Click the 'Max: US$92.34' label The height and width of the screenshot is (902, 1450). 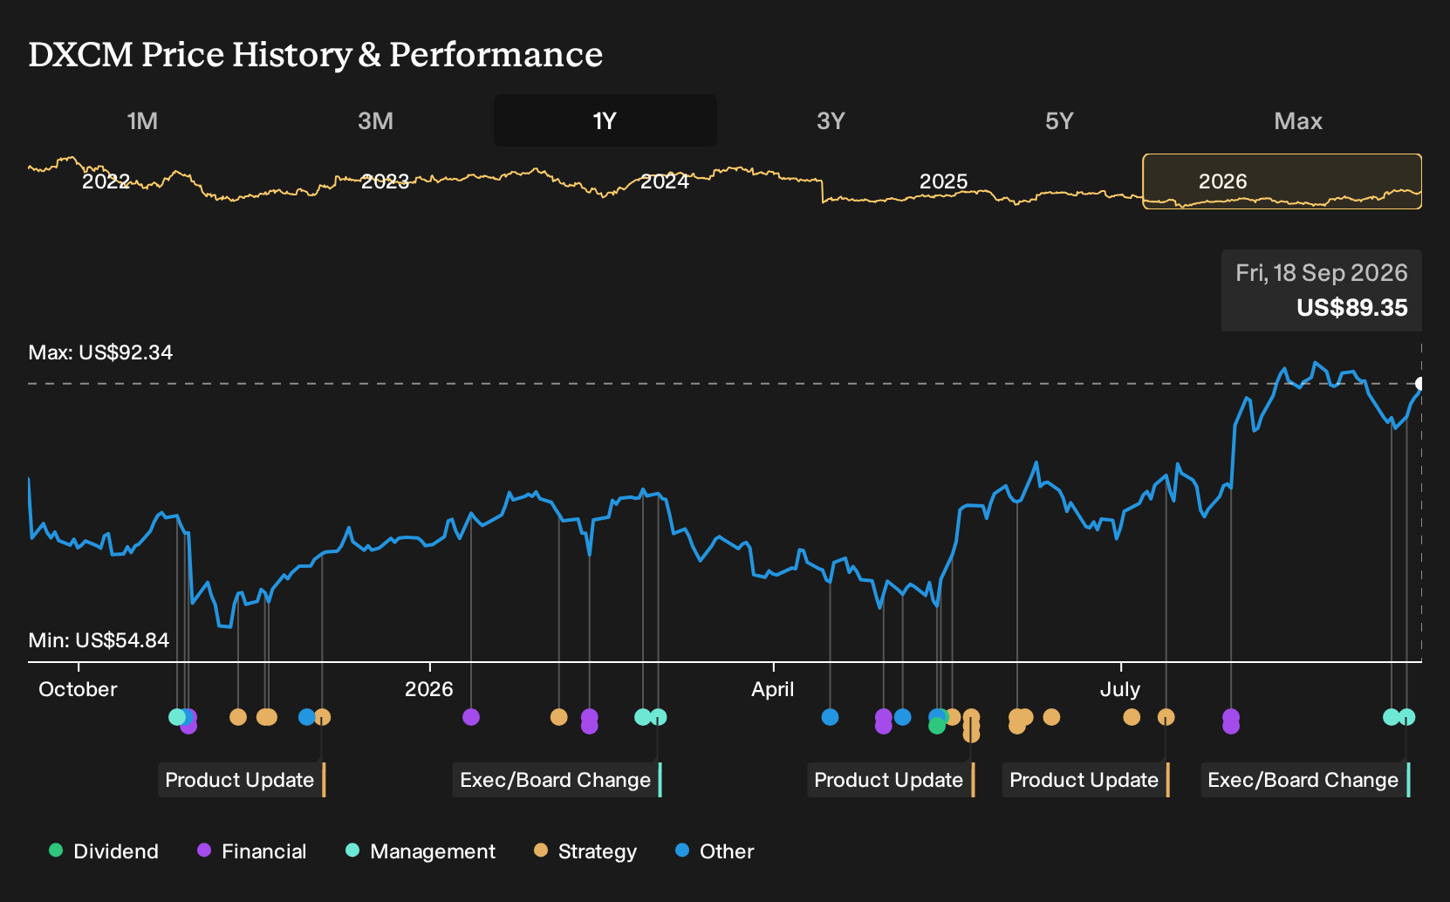coord(100,352)
